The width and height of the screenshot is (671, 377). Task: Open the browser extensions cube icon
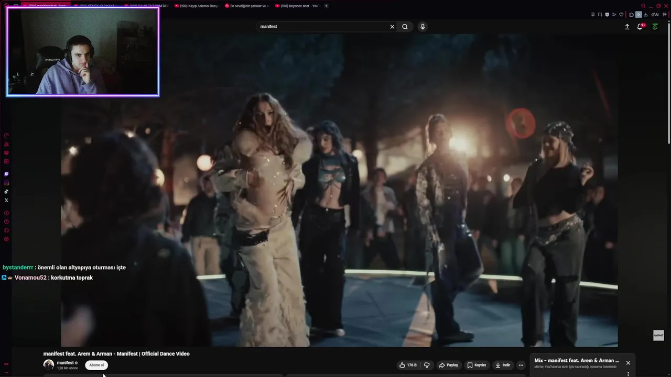click(631, 15)
